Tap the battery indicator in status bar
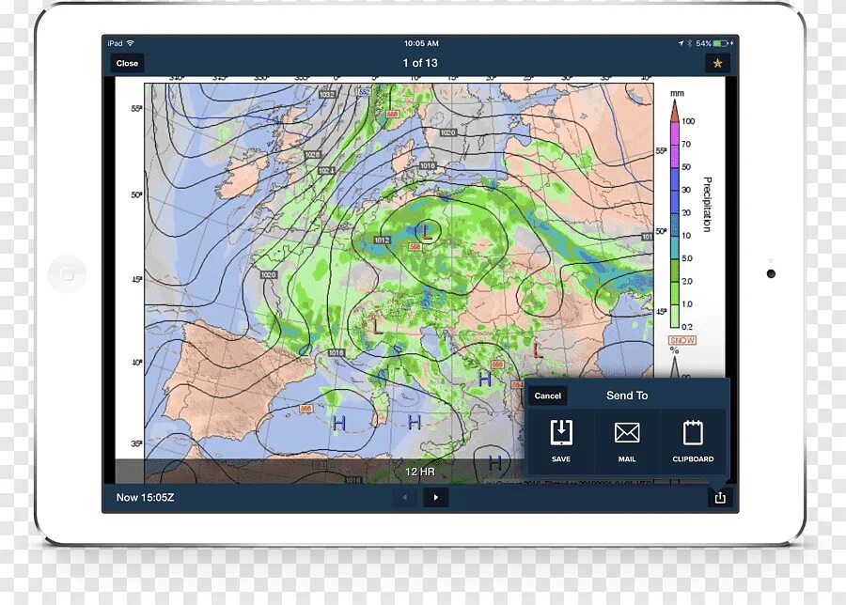 [721, 43]
